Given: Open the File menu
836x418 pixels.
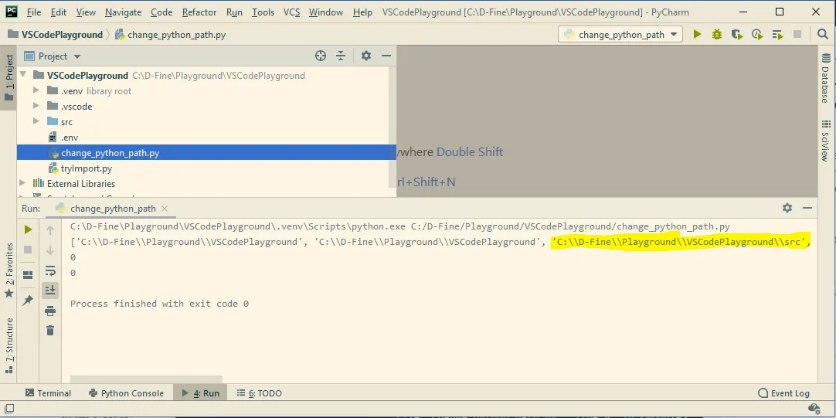Looking at the screenshot, I should point(33,12).
